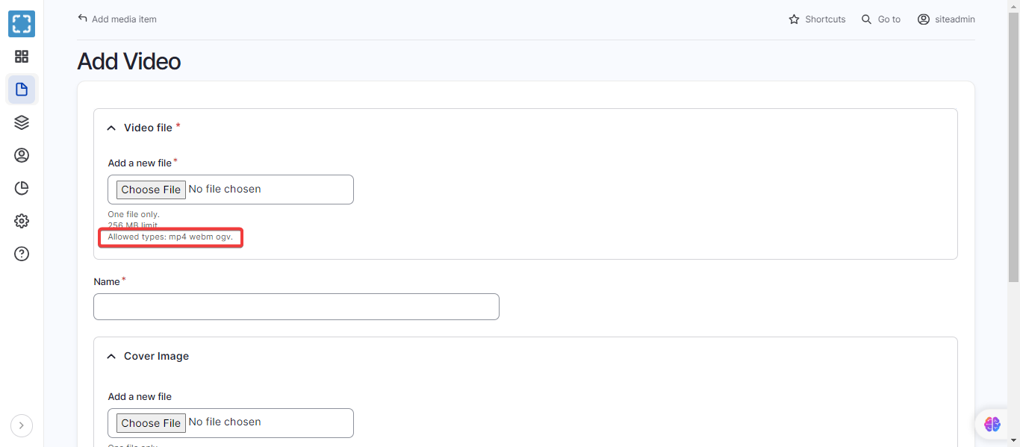
Task: Select the Content document icon in sidebar
Action: pos(22,90)
